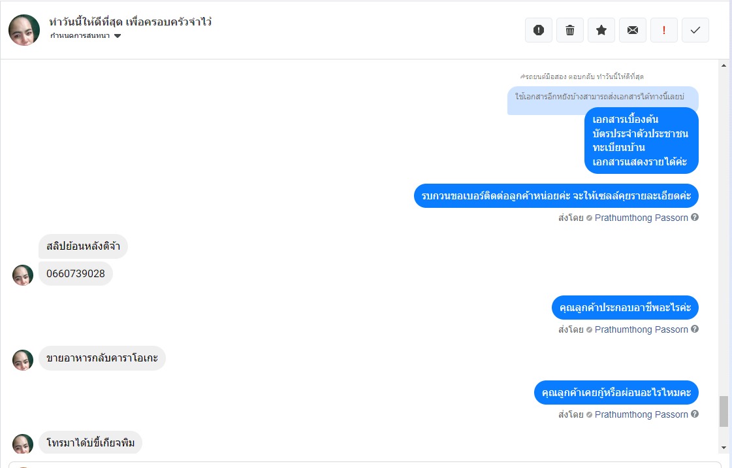Viewport: 732px width, 468px height.
Task: Click help icon under occupation question message
Action: click(x=695, y=329)
